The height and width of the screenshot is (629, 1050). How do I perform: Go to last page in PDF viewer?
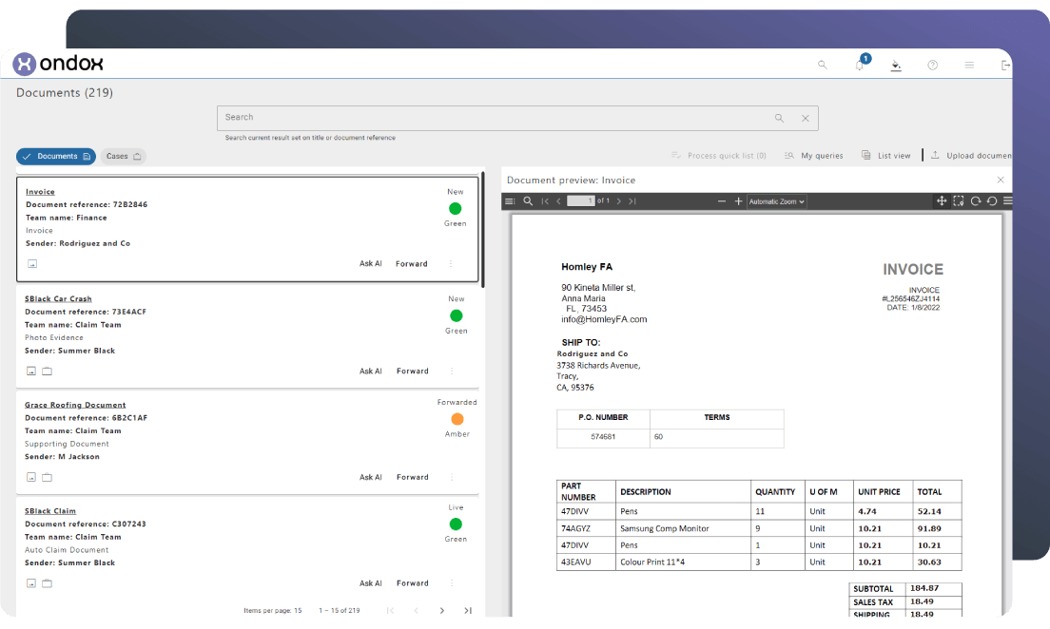(x=632, y=201)
